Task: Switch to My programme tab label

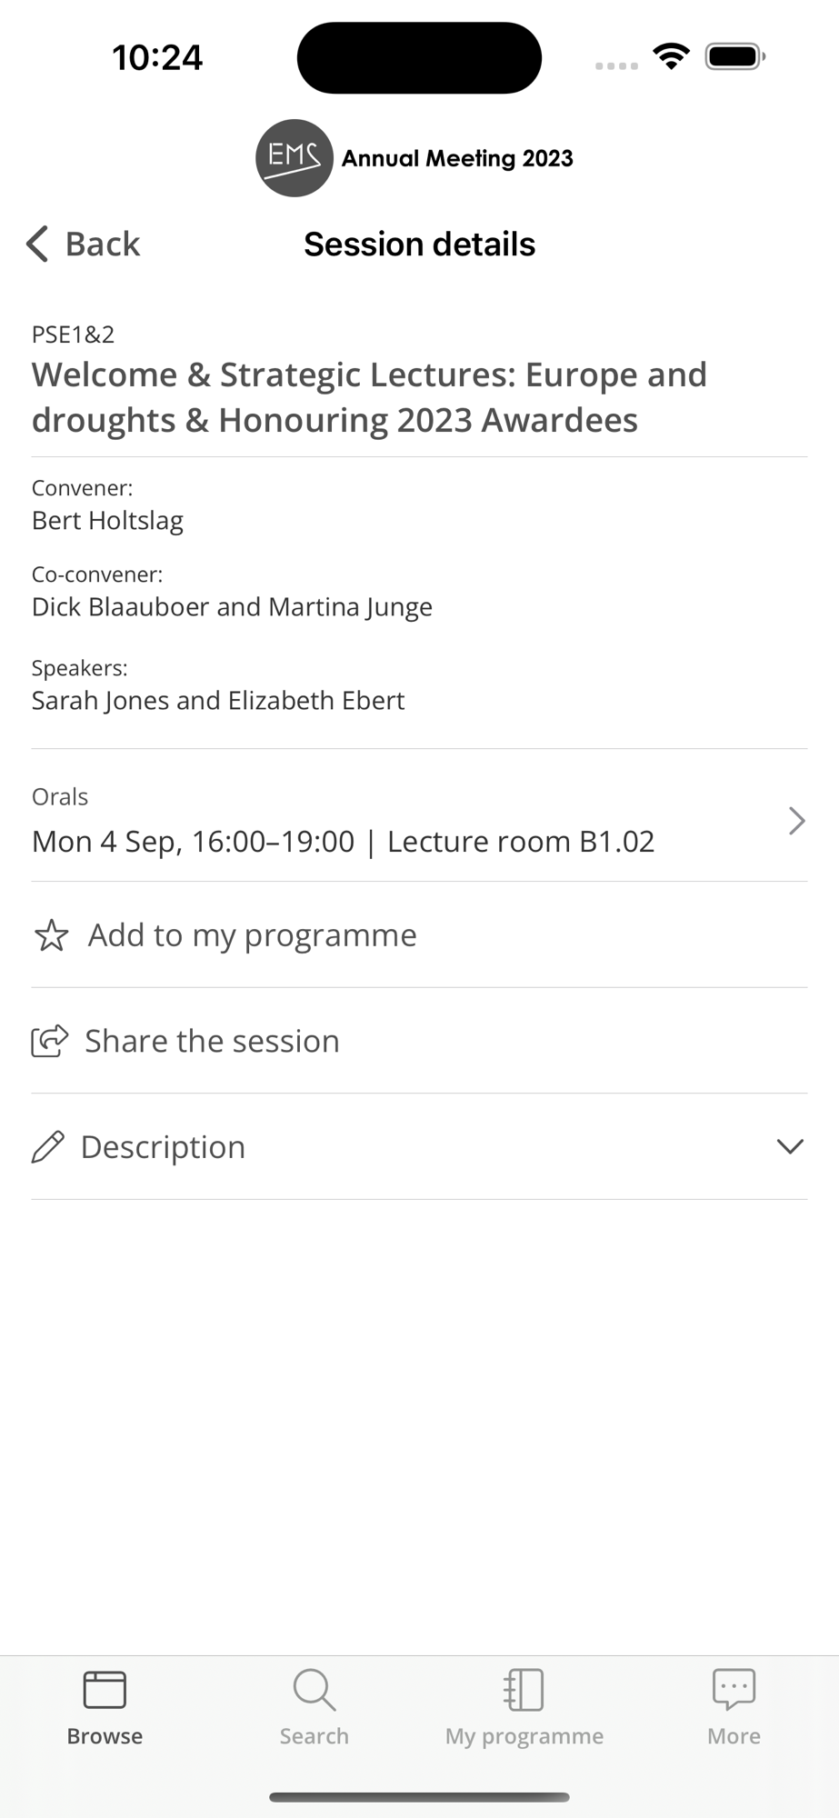Action: (524, 1736)
